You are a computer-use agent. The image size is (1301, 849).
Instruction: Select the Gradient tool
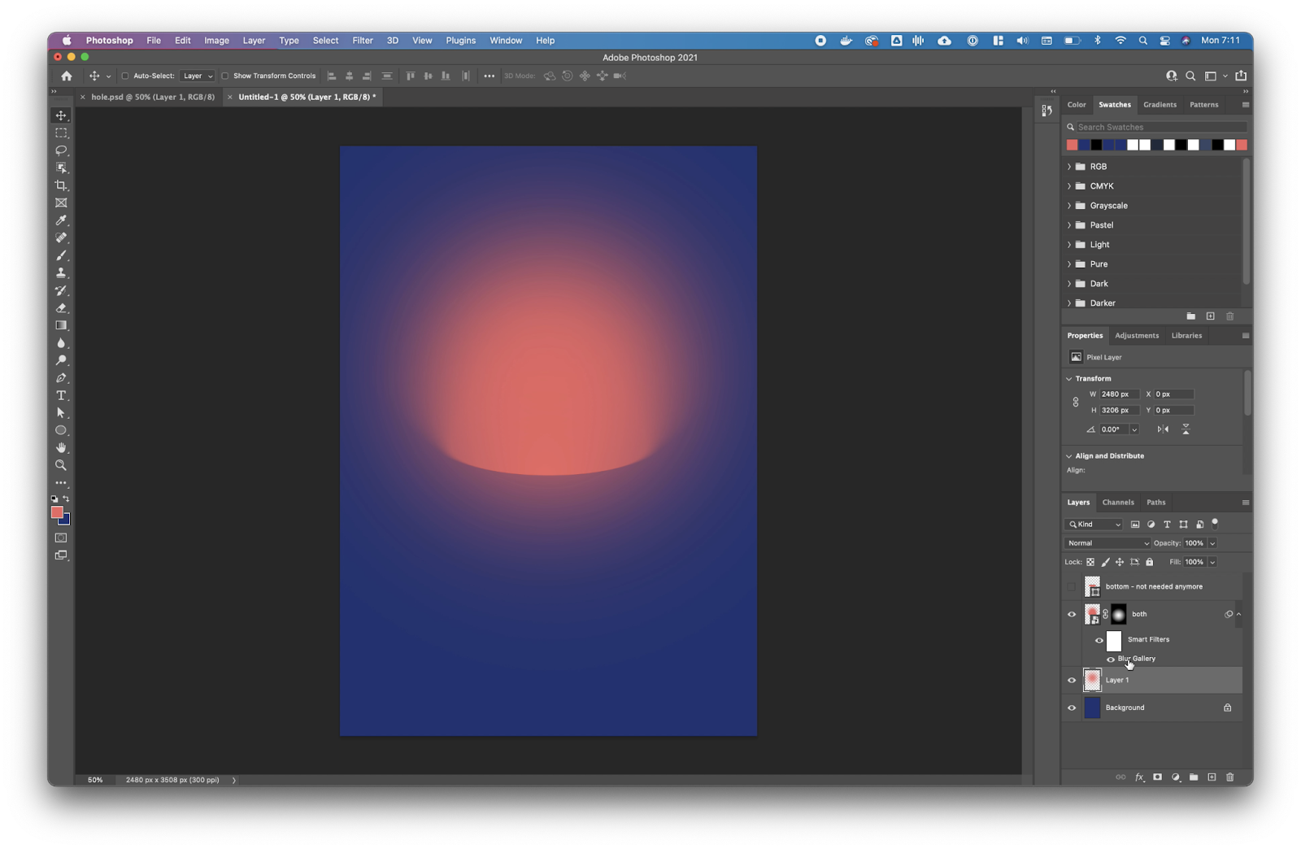pos(61,325)
